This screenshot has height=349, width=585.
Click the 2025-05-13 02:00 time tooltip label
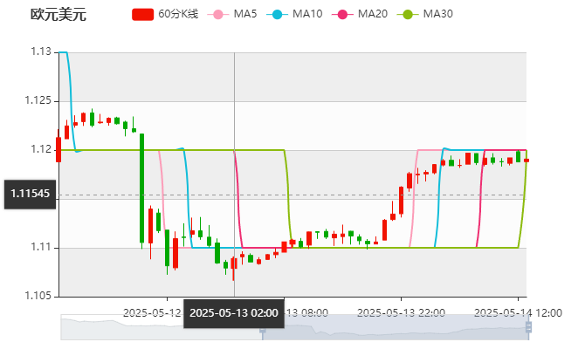coord(233,312)
